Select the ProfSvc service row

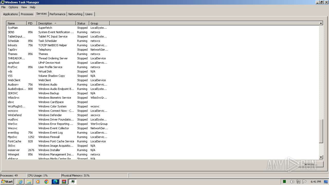pos(58,67)
